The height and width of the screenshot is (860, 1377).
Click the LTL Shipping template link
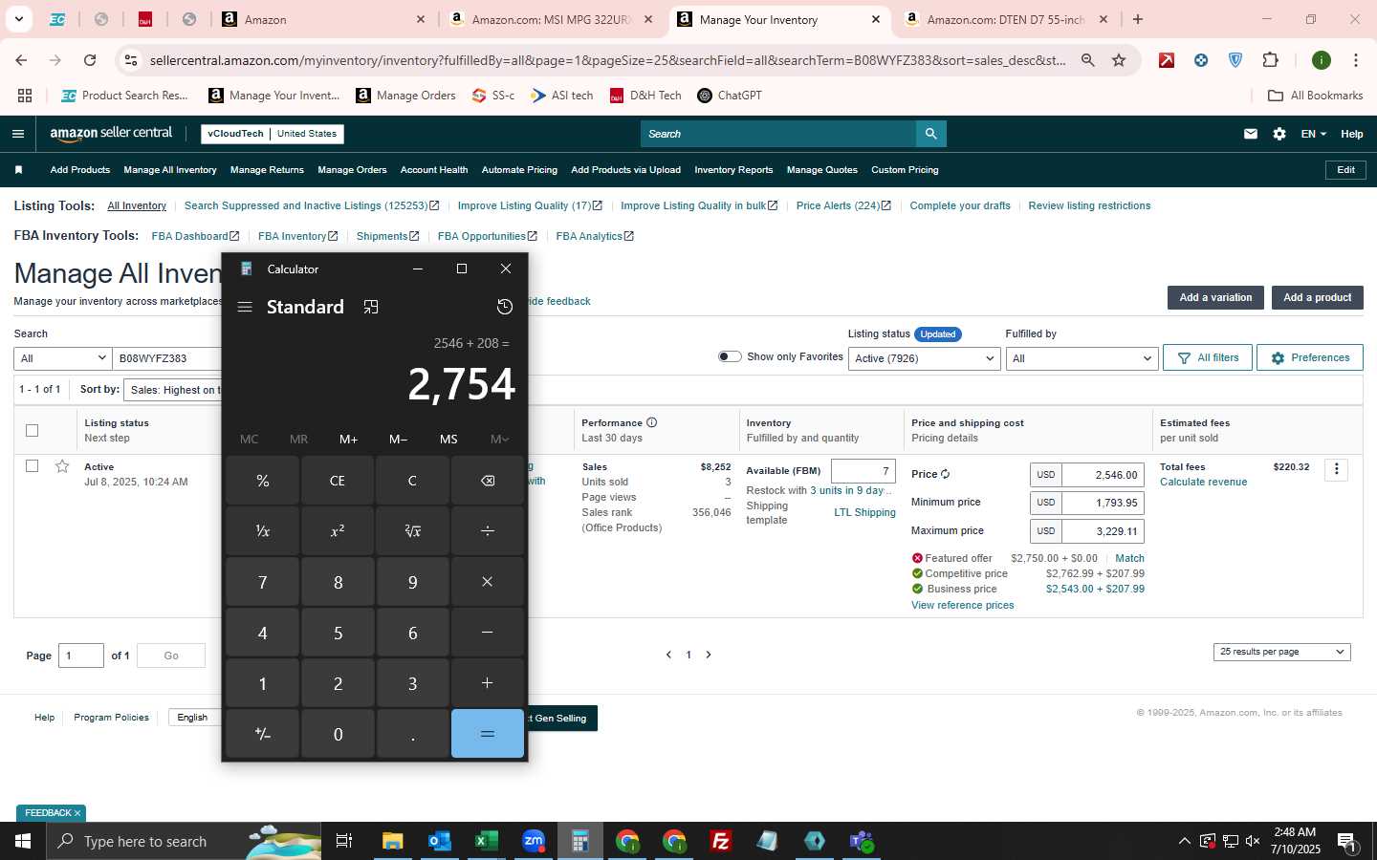[x=864, y=512]
